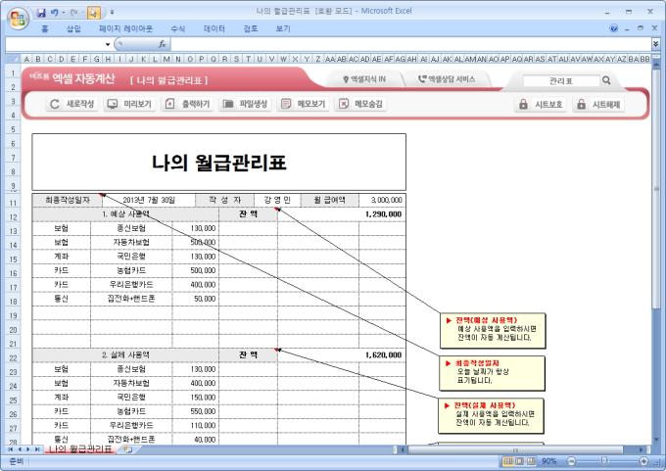This screenshot has height=471, width=666.
Task: Open the 삽입 ribbon tab
Action: pos(73,28)
